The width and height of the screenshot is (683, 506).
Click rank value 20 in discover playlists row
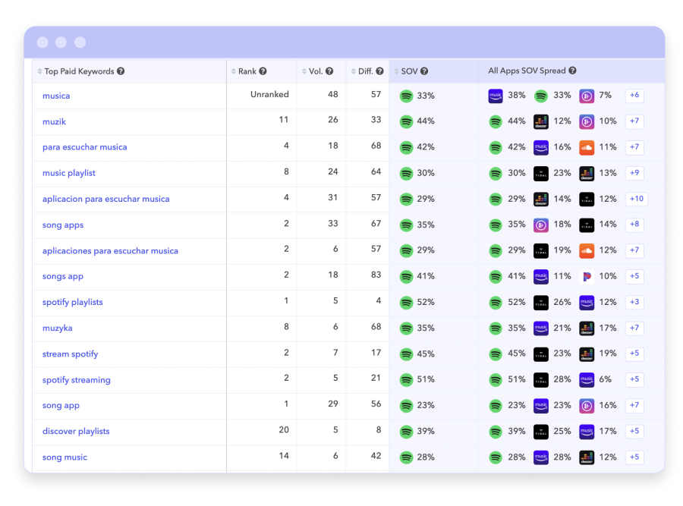tap(284, 430)
